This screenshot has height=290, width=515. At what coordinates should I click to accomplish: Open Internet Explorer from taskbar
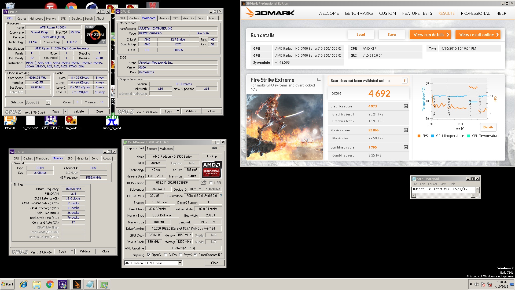click(x=24, y=284)
